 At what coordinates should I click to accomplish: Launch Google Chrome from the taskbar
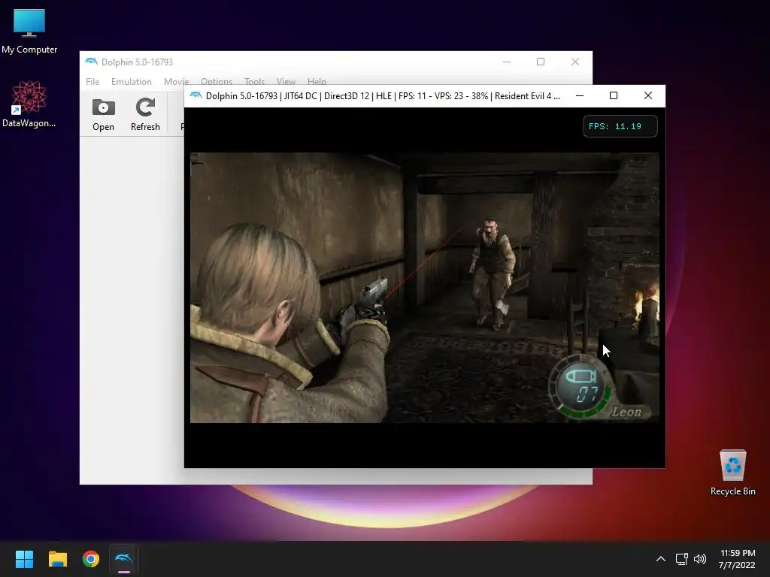click(x=91, y=559)
